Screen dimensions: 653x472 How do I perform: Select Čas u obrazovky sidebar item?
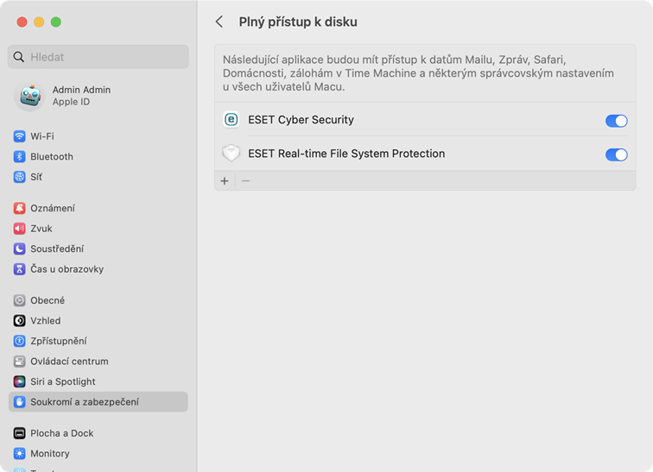click(67, 269)
